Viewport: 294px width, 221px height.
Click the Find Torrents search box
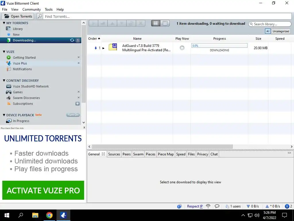tap(167, 16)
